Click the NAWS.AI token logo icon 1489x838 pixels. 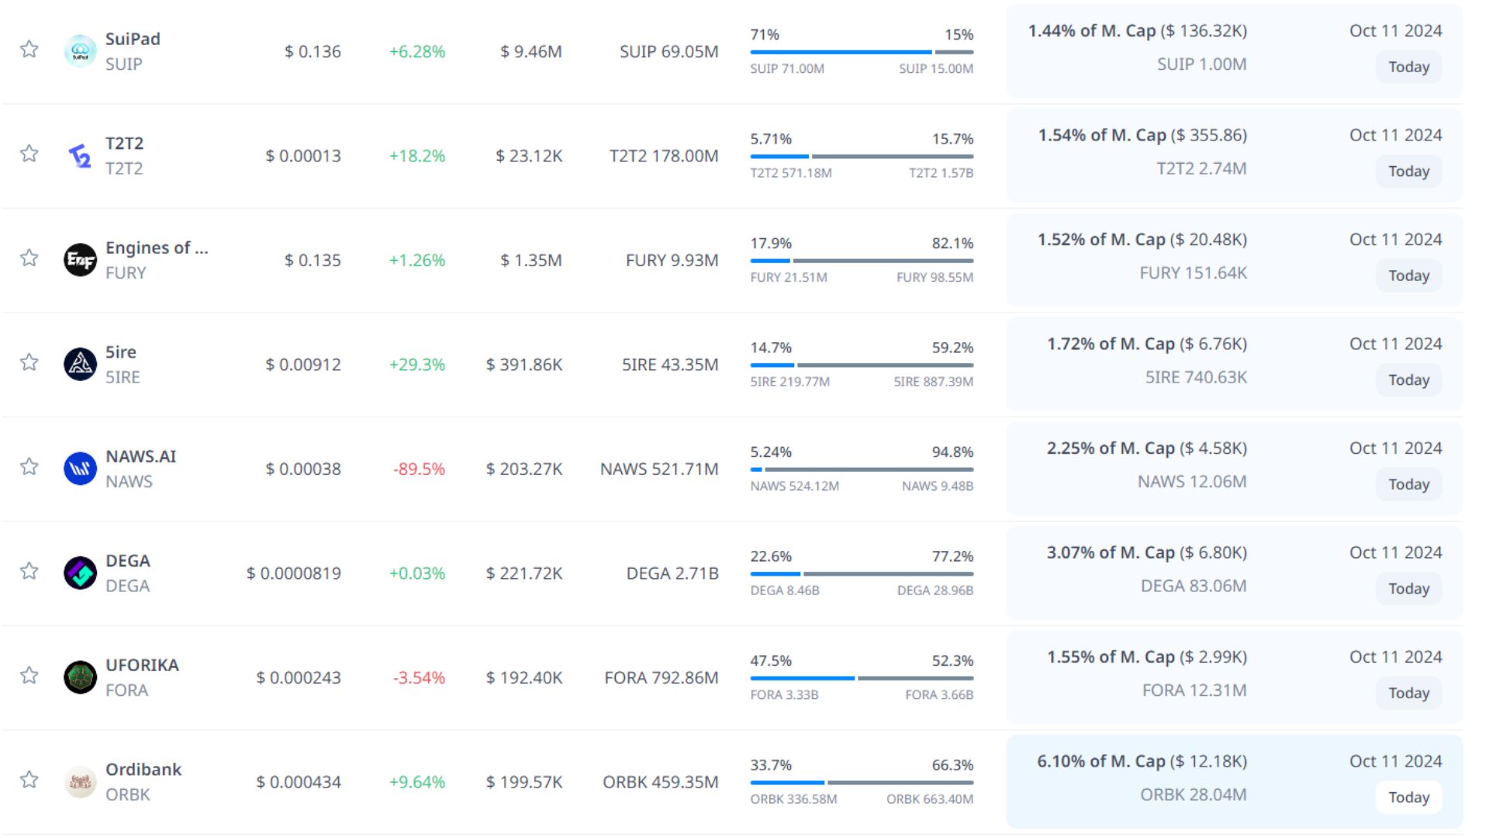[x=80, y=469]
